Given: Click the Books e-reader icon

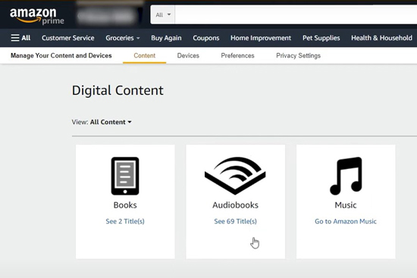Looking at the screenshot, I should pyautogui.click(x=125, y=176).
